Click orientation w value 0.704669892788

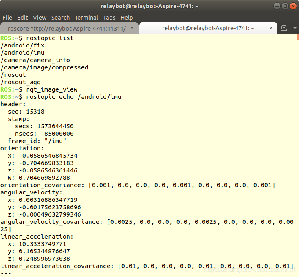(44, 178)
